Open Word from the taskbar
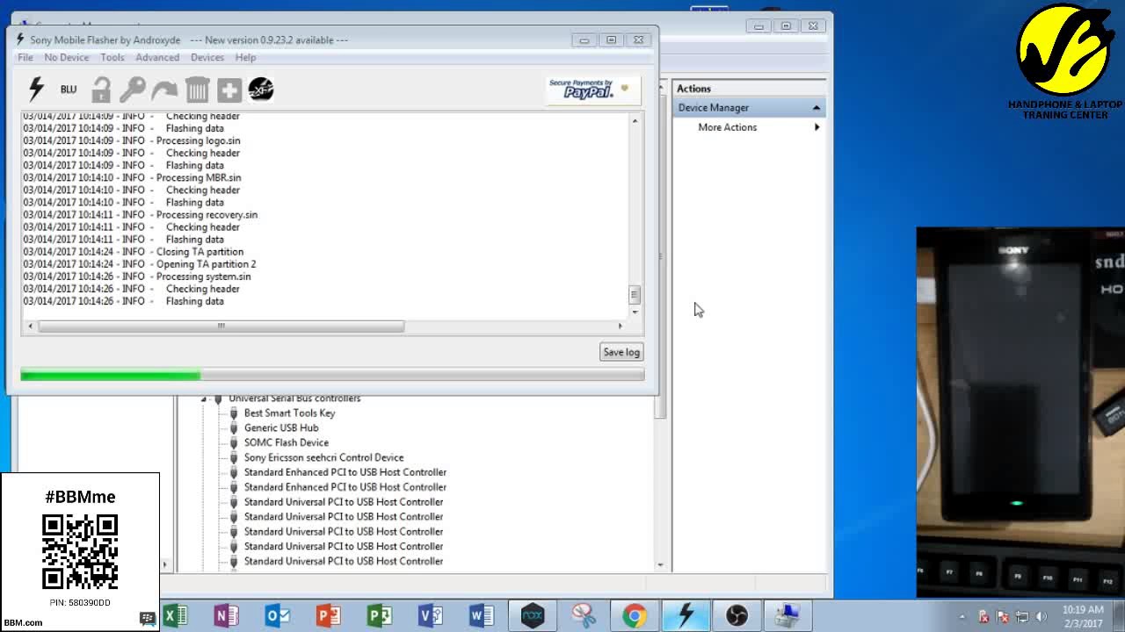 (481, 615)
